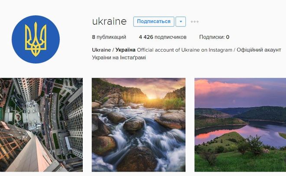Click the yellow trident emblem
This screenshot has height=176, width=286.
[36, 39]
